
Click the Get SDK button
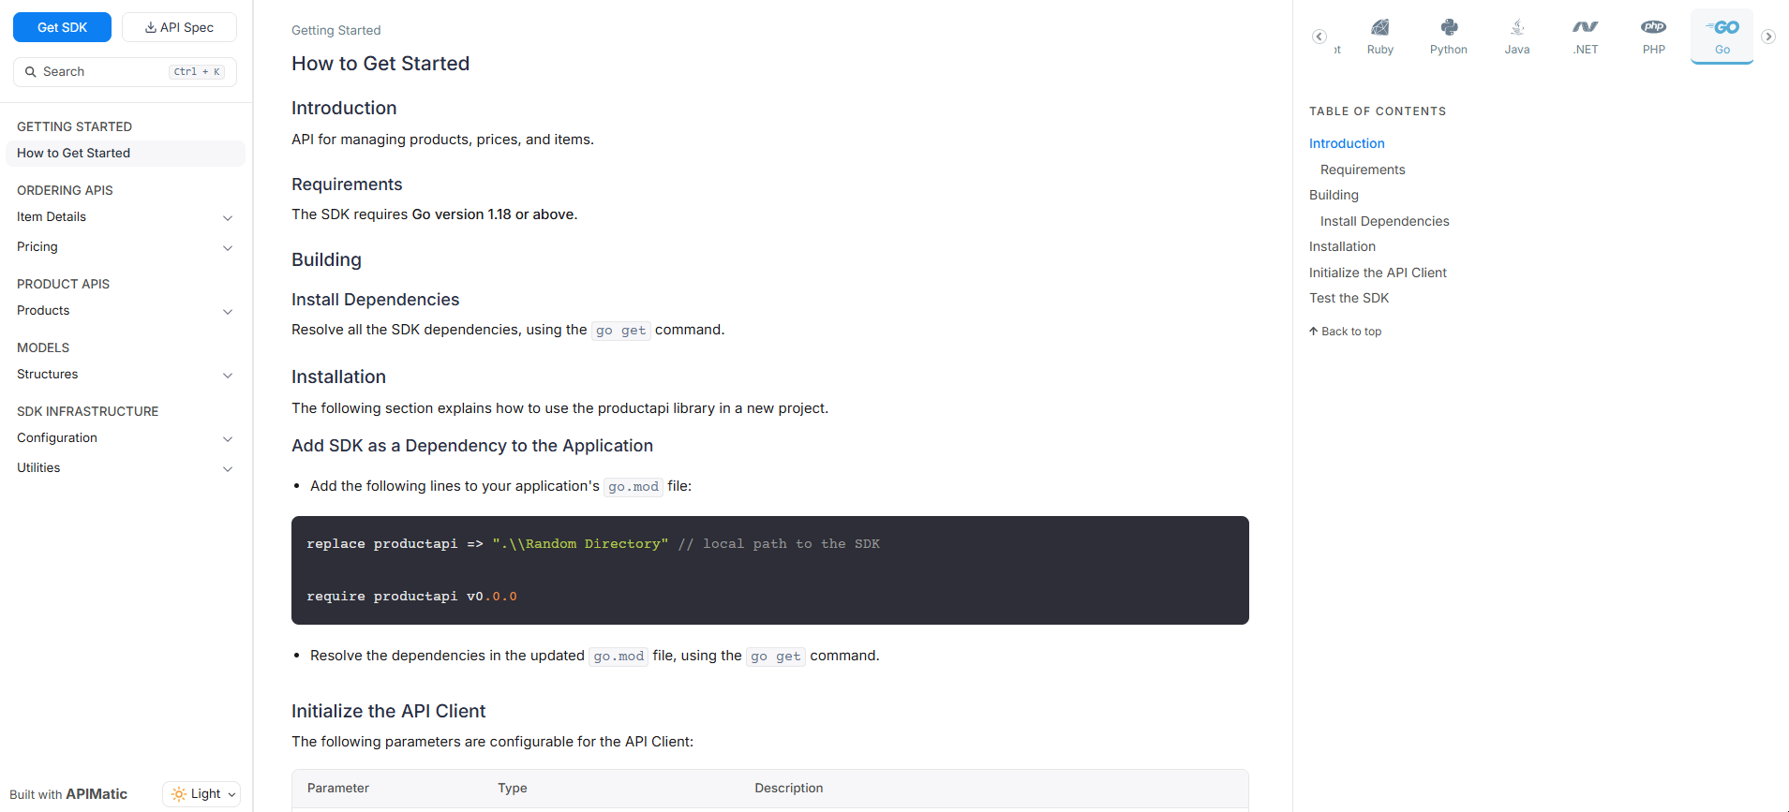coord(62,27)
